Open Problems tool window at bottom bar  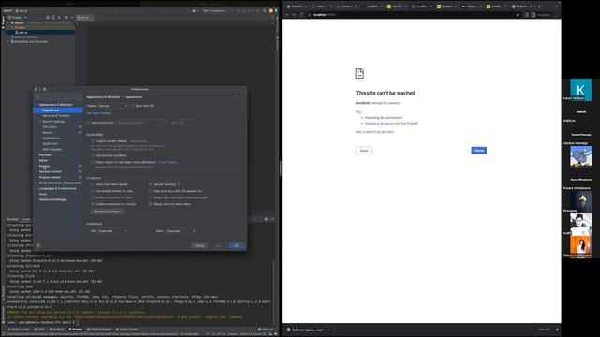click(x=57, y=329)
